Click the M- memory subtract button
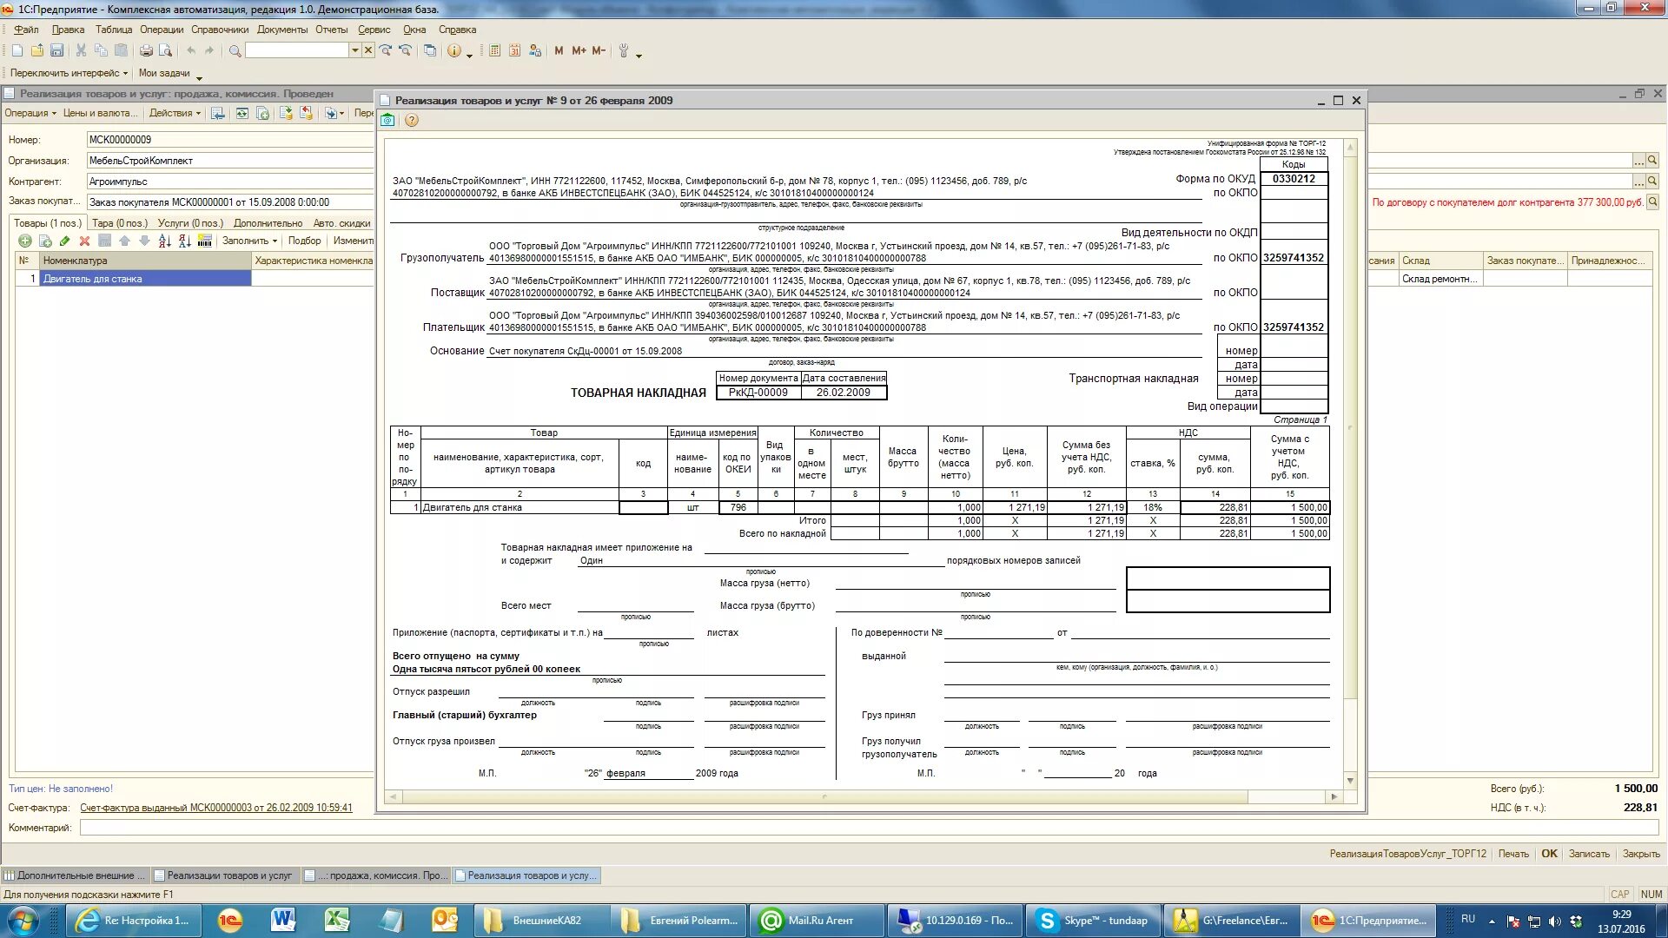The height and width of the screenshot is (938, 1668). pos(599,51)
